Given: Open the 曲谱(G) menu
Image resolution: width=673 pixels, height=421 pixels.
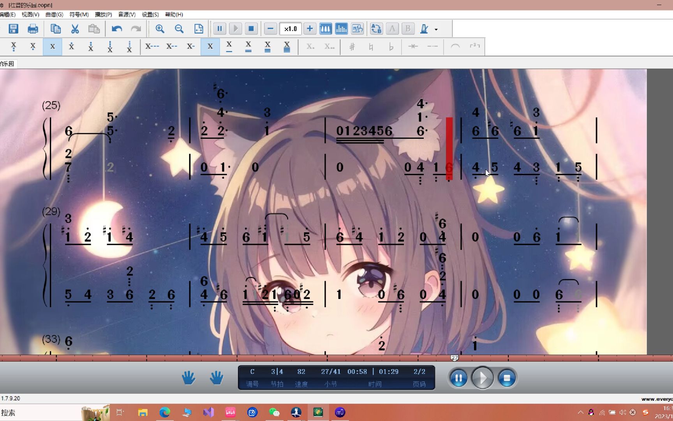Looking at the screenshot, I should [55, 14].
